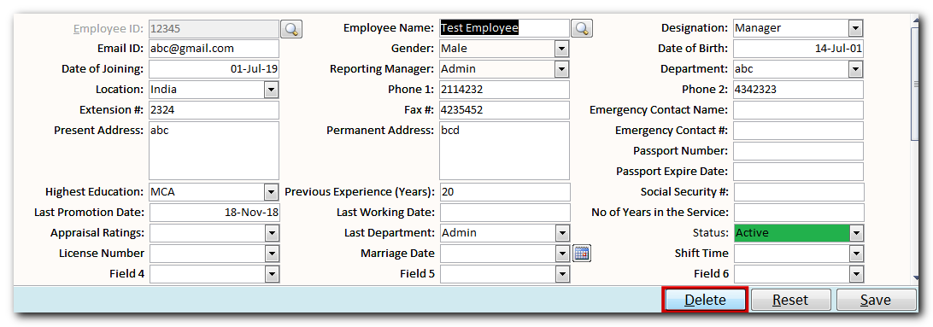Open the Last Department dropdown arrow
Viewport: 933px width, 327px height.
(561, 233)
